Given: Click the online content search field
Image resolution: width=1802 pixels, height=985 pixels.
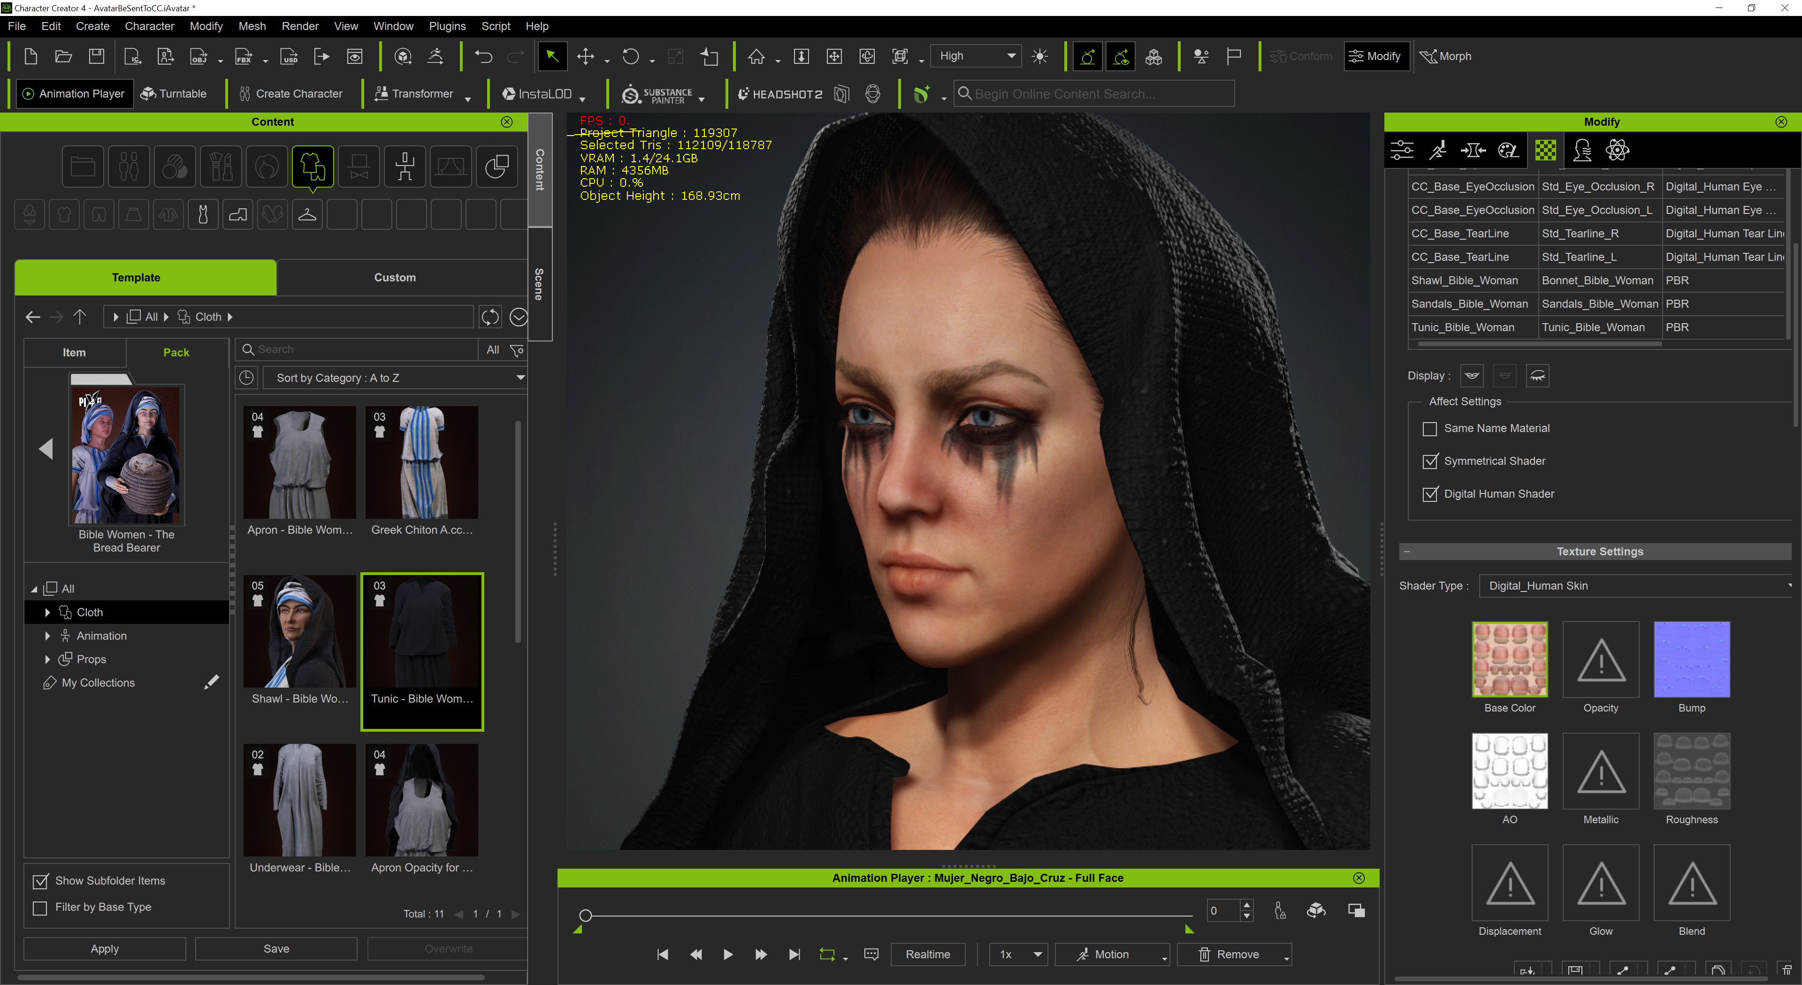Looking at the screenshot, I should 1095,94.
